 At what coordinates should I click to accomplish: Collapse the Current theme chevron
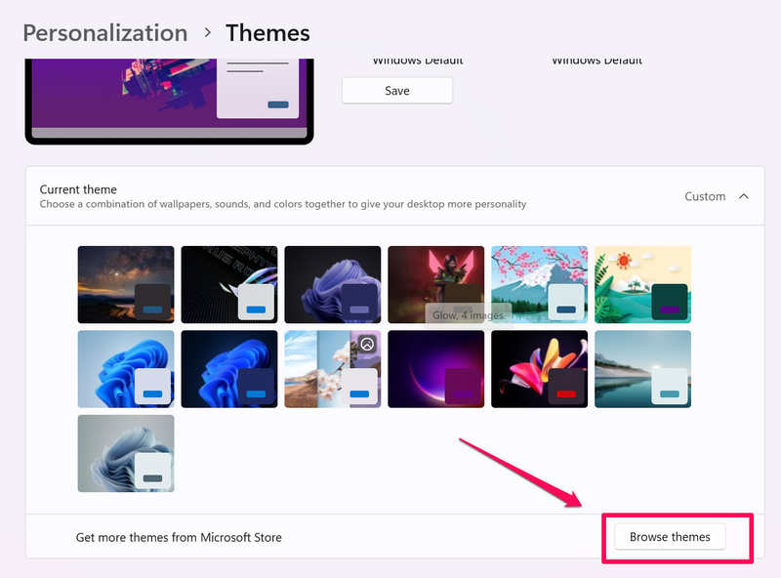point(744,196)
